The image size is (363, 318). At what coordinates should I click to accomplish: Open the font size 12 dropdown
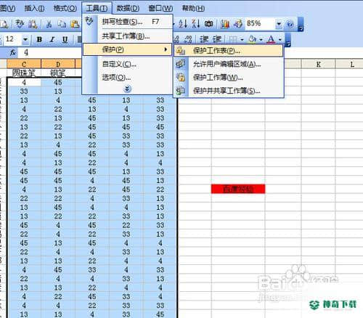click(25, 39)
